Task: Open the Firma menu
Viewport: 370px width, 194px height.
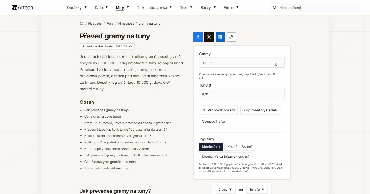Action: click(x=231, y=8)
